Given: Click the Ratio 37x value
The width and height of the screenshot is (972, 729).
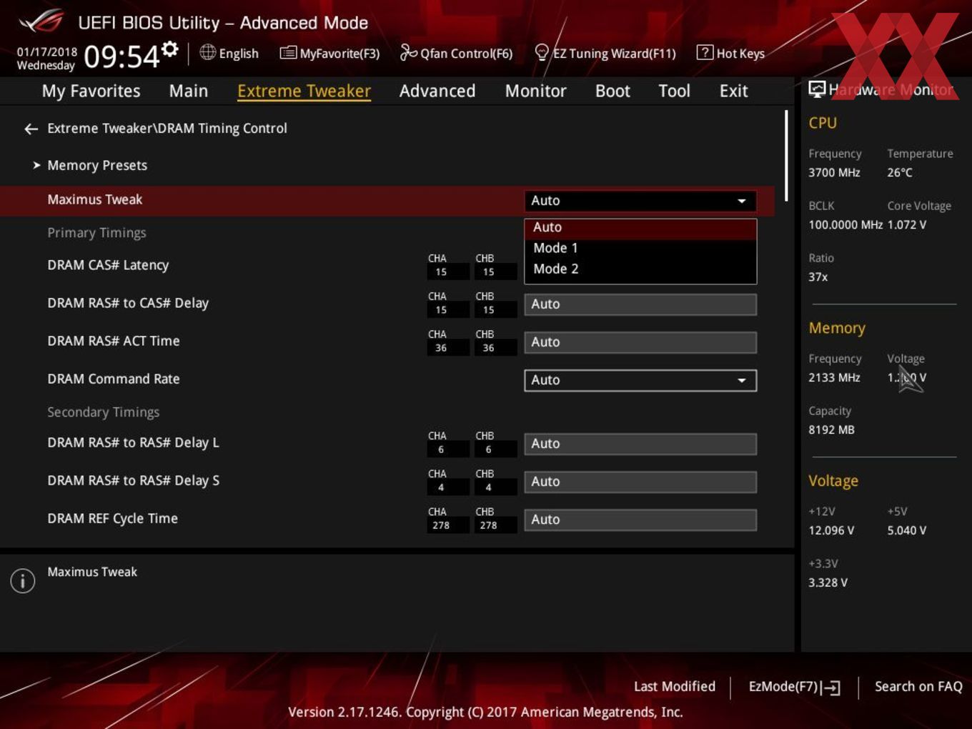Looking at the screenshot, I should coord(818,277).
